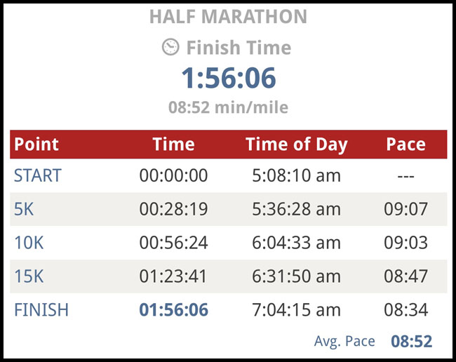This screenshot has width=456, height=362.
Task: Click the 10K time of day 6:04:33 am
Action: click(296, 243)
